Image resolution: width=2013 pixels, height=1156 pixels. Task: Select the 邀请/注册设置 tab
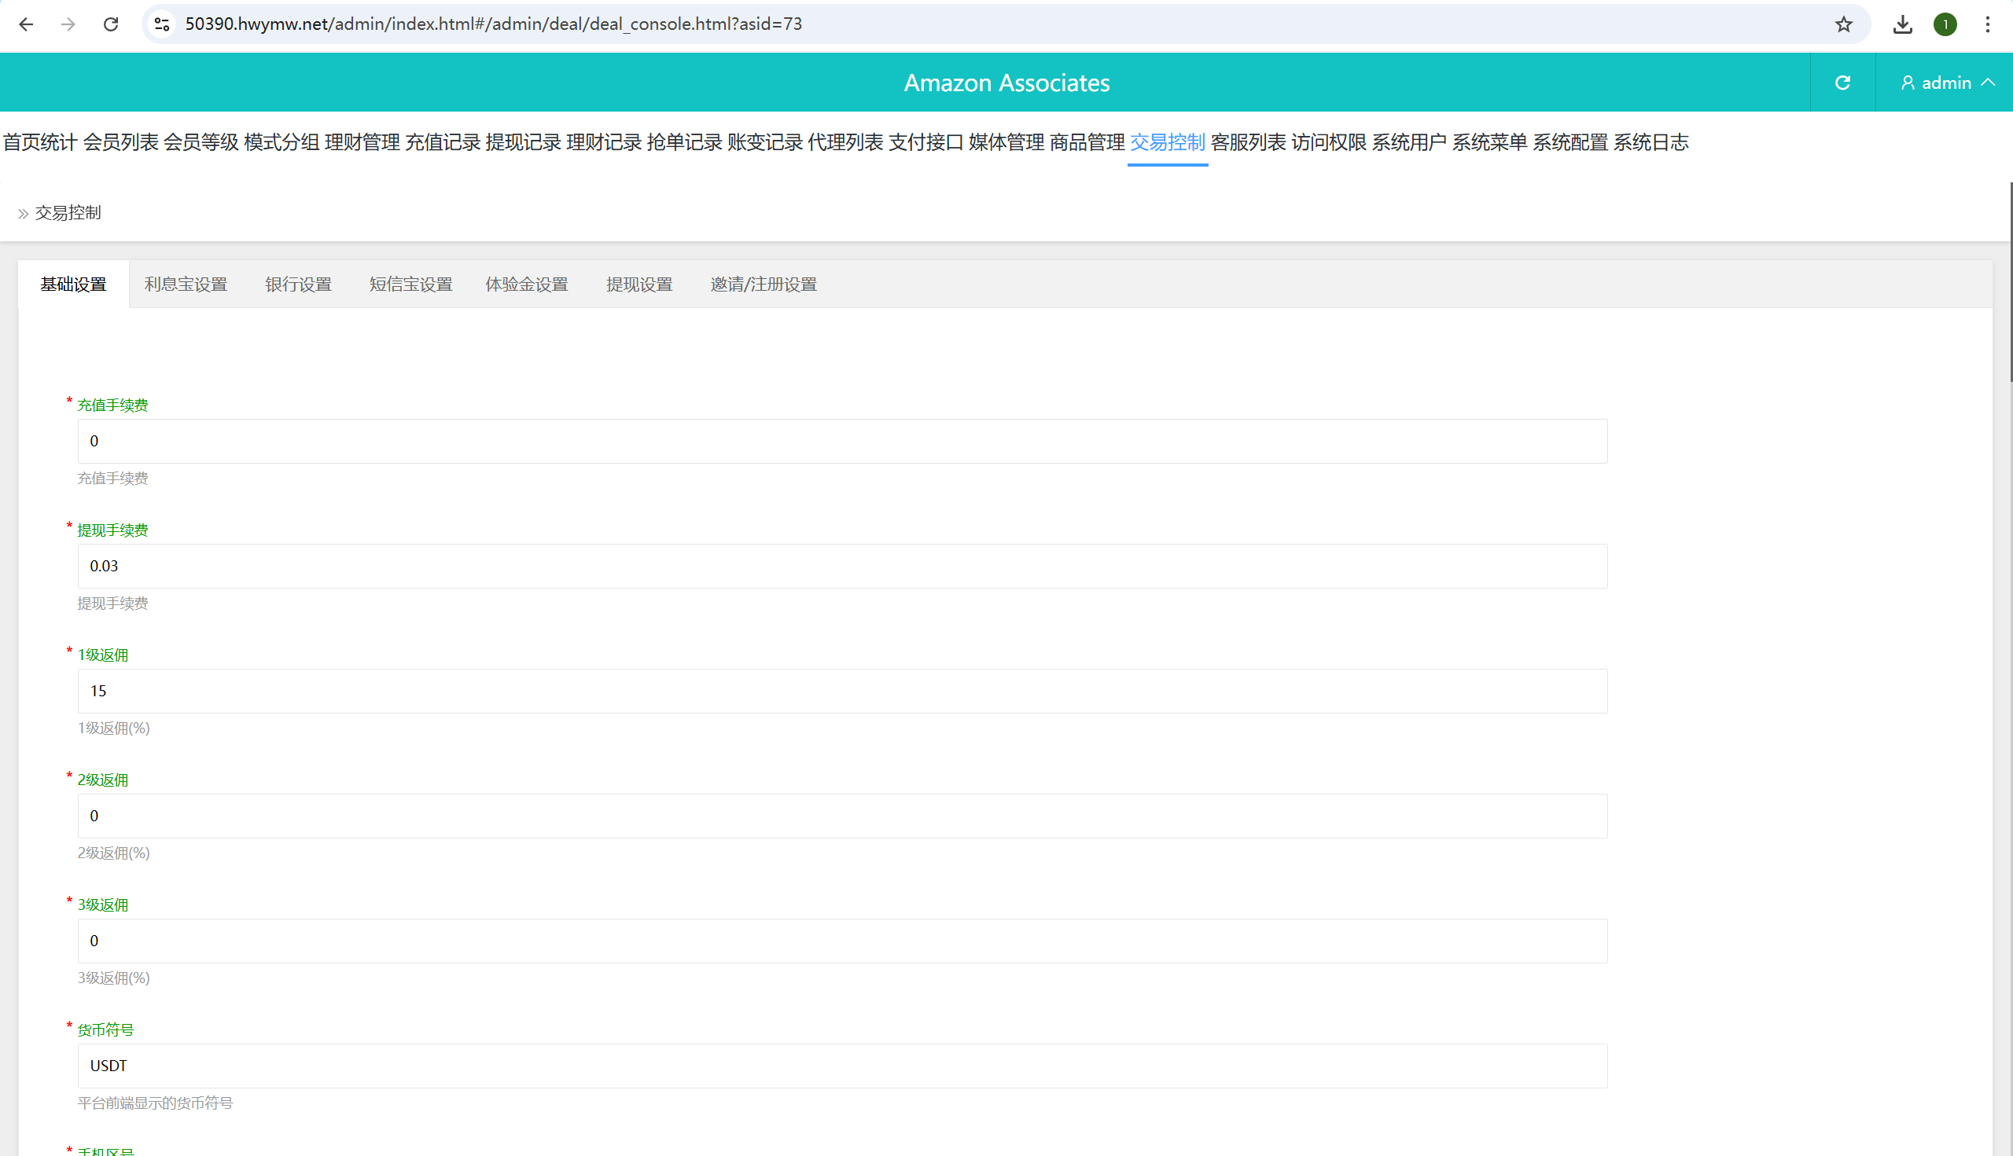point(763,284)
